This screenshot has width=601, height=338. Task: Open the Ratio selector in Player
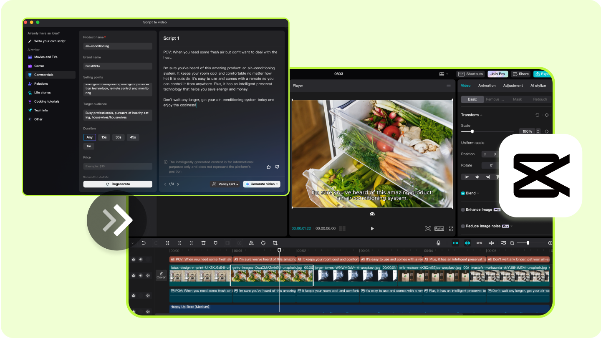click(x=439, y=229)
